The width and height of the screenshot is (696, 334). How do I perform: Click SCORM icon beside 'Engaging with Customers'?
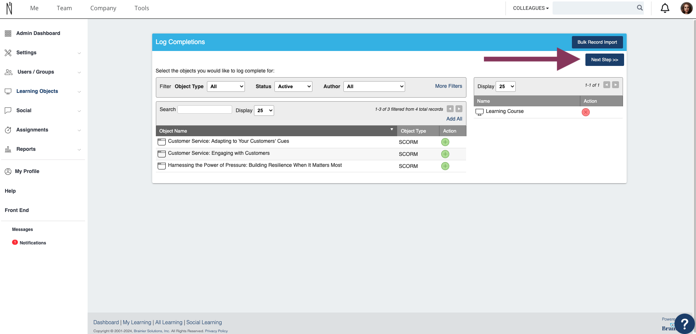161,154
